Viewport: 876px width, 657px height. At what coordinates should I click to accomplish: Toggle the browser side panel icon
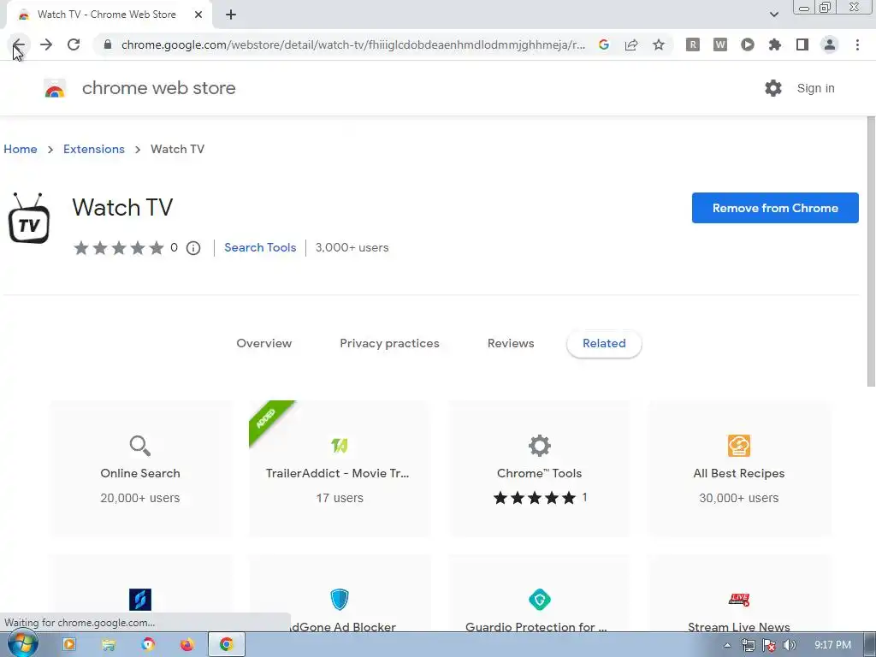pos(802,44)
